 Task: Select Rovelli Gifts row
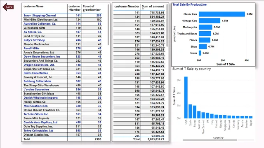(62, 49)
